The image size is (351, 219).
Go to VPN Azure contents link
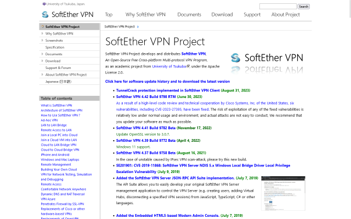pos(48,199)
